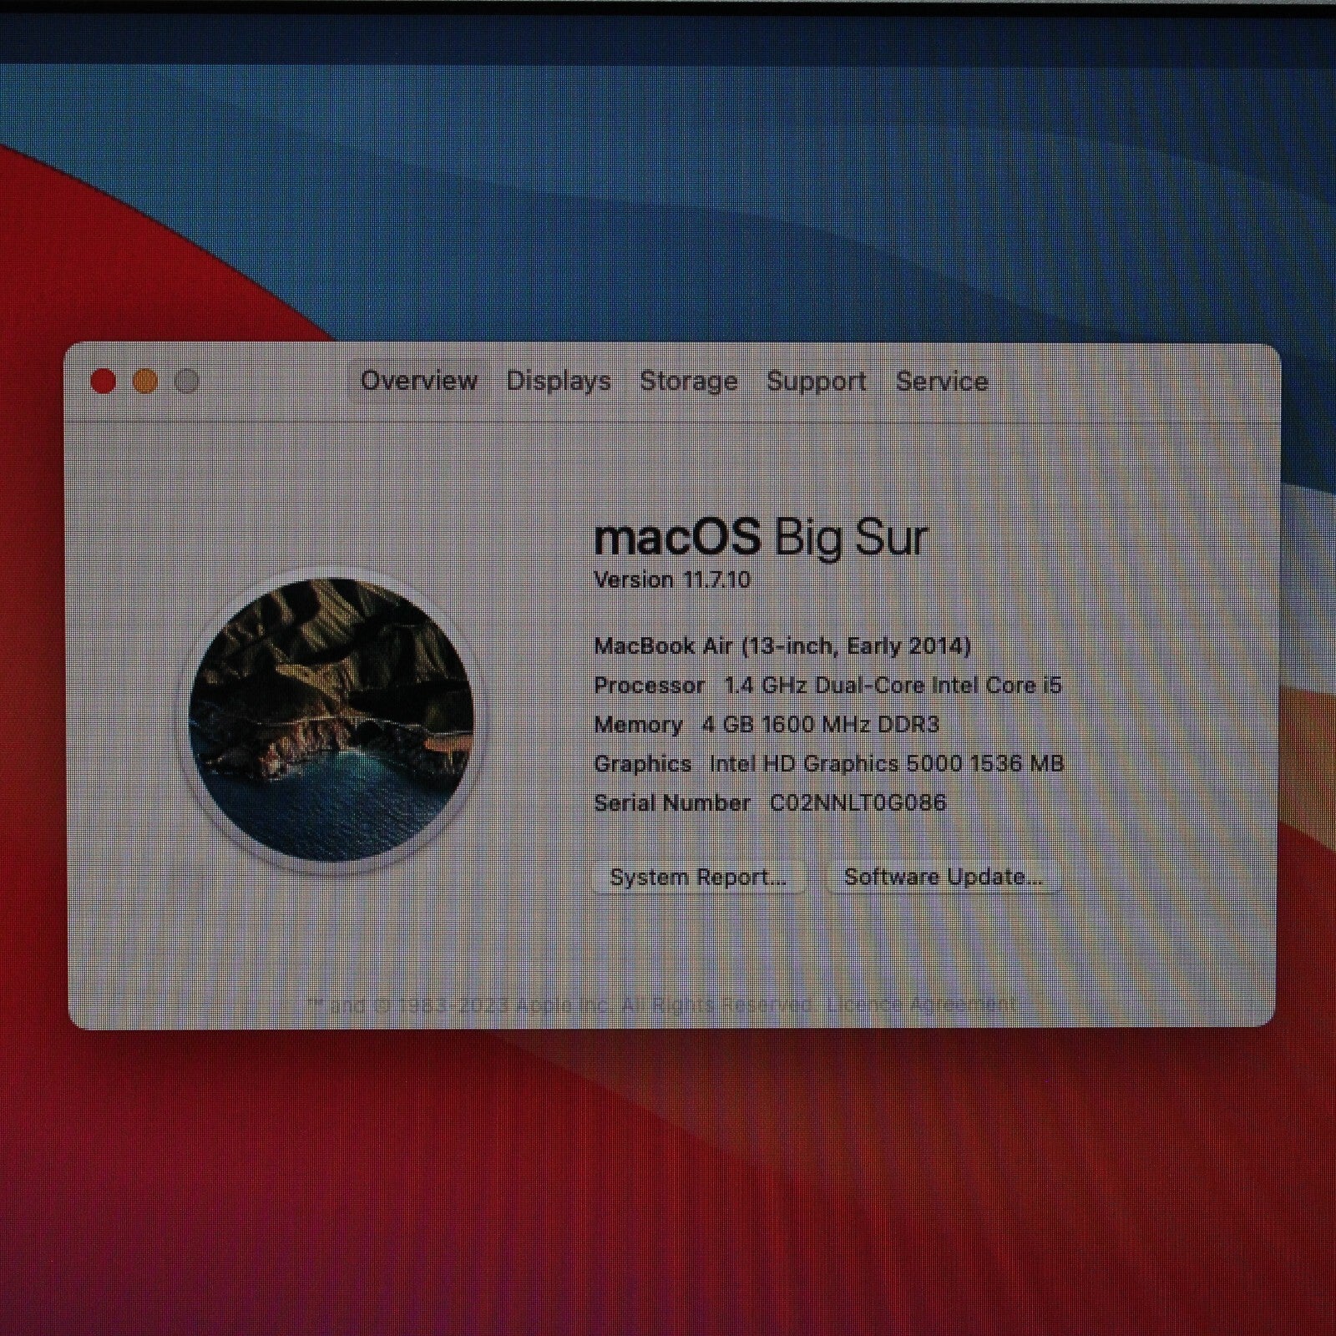
Task: Click the Big Sur circular artwork
Action: [x=331, y=720]
